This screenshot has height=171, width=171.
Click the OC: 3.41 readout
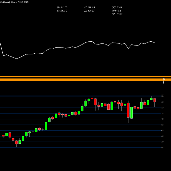coord(117,8)
